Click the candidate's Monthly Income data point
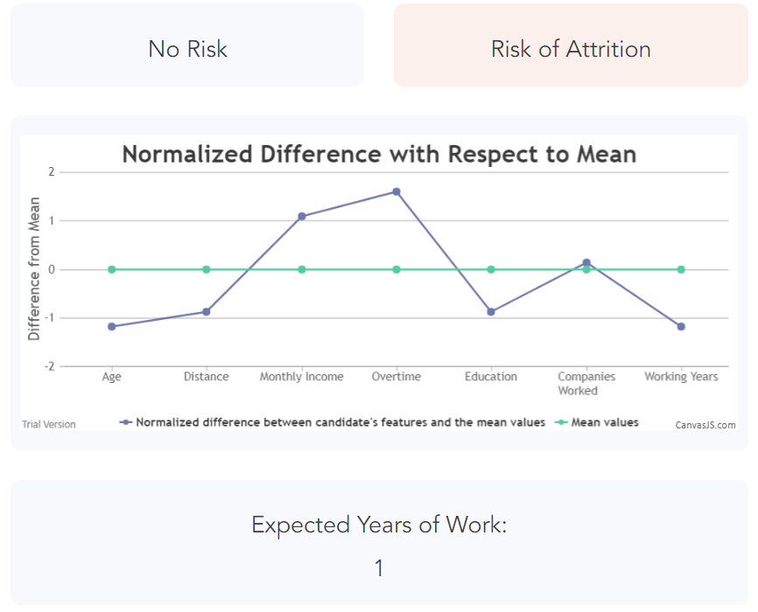This screenshot has height=612, width=758. [x=302, y=216]
